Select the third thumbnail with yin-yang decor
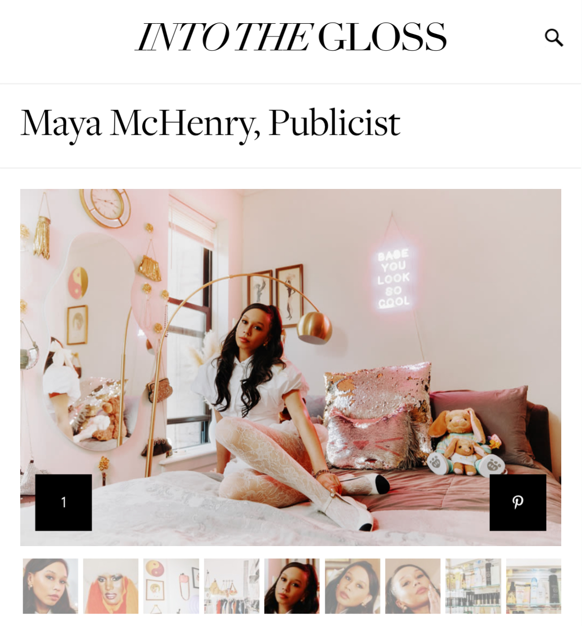The width and height of the screenshot is (582, 626). (x=171, y=586)
